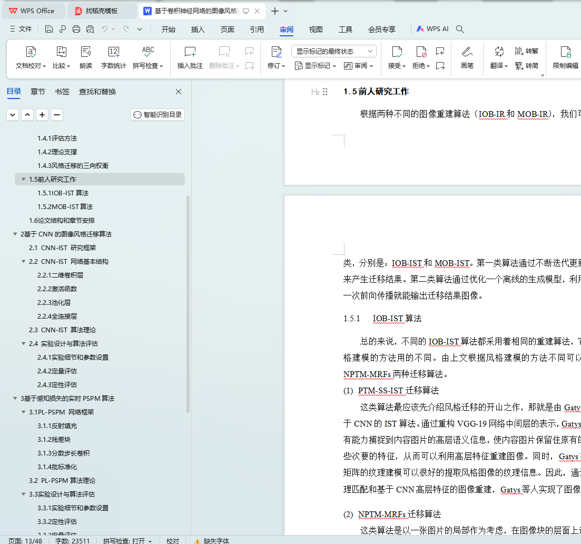Switch to the 开始 ribbon tab
The image size is (581, 544).
168,29
